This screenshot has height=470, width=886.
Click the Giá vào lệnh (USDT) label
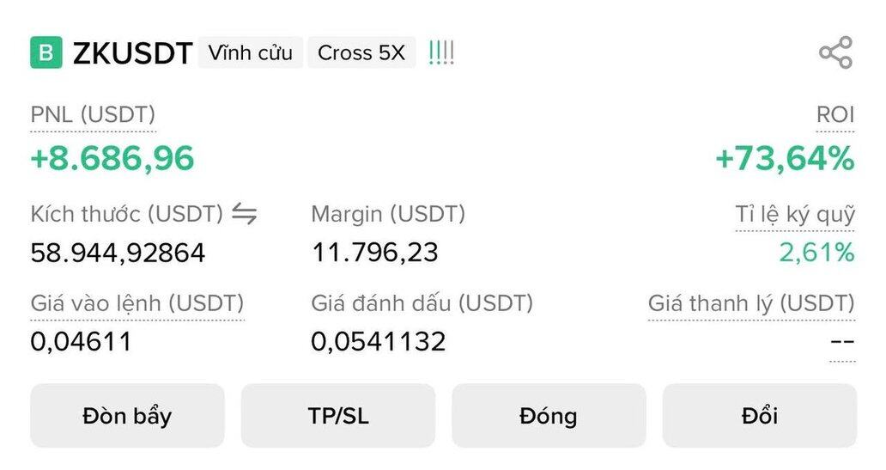click(x=137, y=303)
